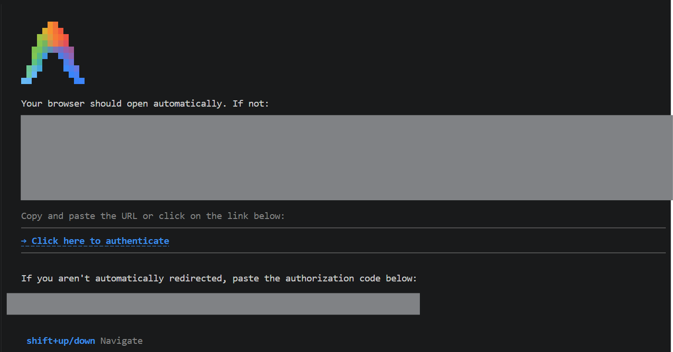Select the shift+up/down shortcut hint
This screenshot has height=352, width=673.
click(x=61, y=341)
